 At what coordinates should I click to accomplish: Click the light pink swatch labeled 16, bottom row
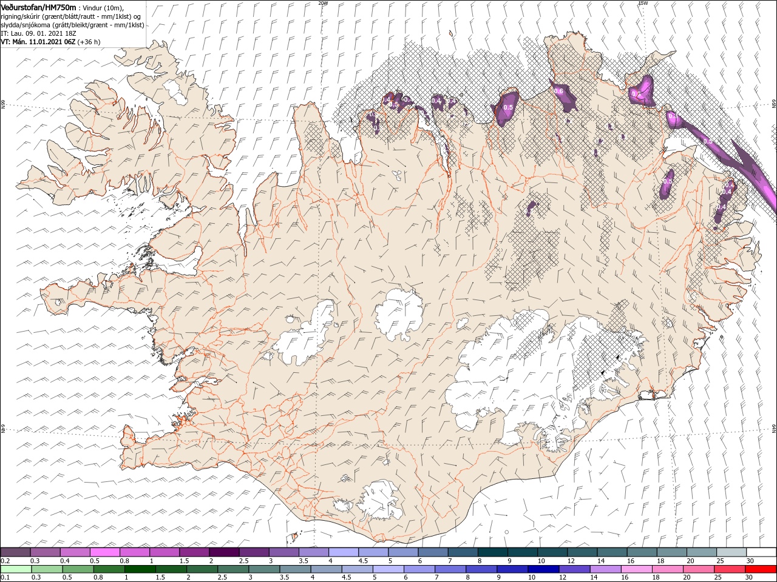tap(636, 569)
